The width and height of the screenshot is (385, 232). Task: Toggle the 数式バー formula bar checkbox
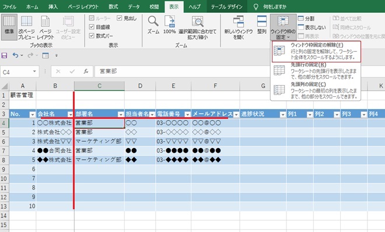[x=92, y=36]
